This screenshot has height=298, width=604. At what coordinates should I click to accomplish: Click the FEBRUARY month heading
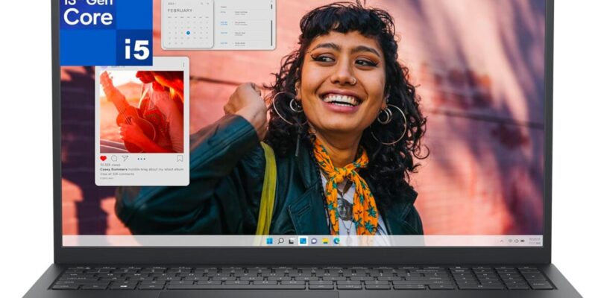[180, 10]
